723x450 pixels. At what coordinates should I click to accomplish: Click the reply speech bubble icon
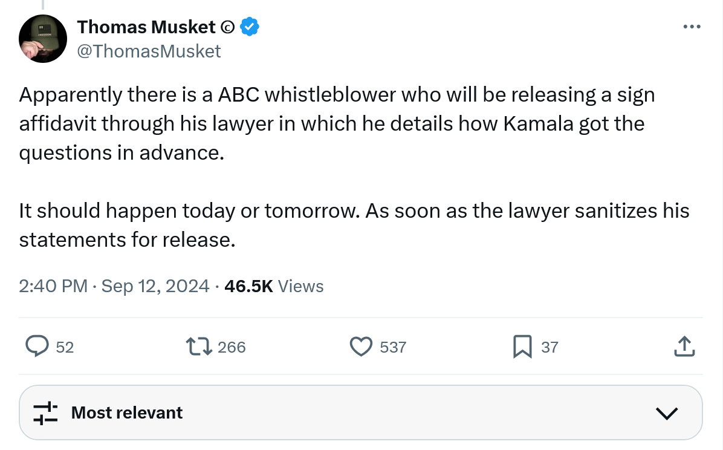click(x=37, y=347)
